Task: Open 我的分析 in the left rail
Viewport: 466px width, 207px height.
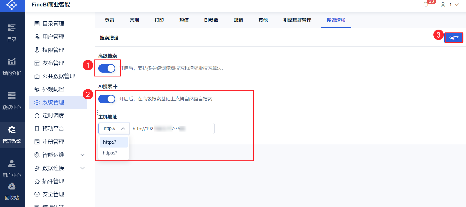Action: click(12, 67)
